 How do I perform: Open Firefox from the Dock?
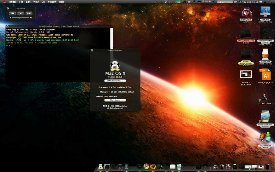153,167
